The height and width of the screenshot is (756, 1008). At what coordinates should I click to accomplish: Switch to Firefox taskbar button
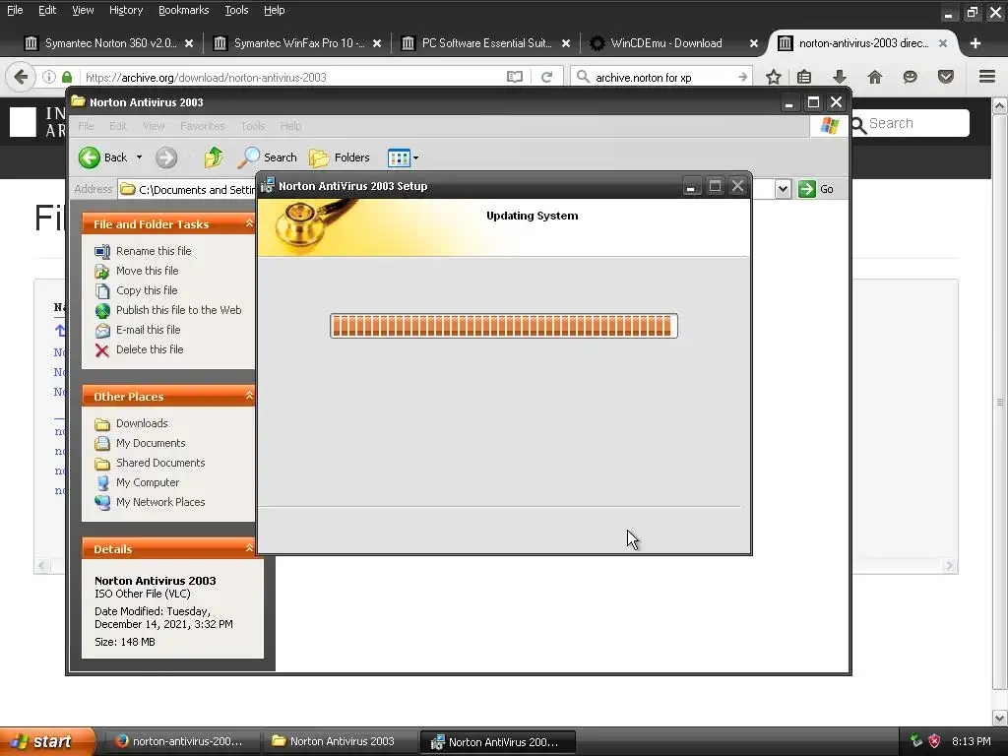tap(181, 741)
